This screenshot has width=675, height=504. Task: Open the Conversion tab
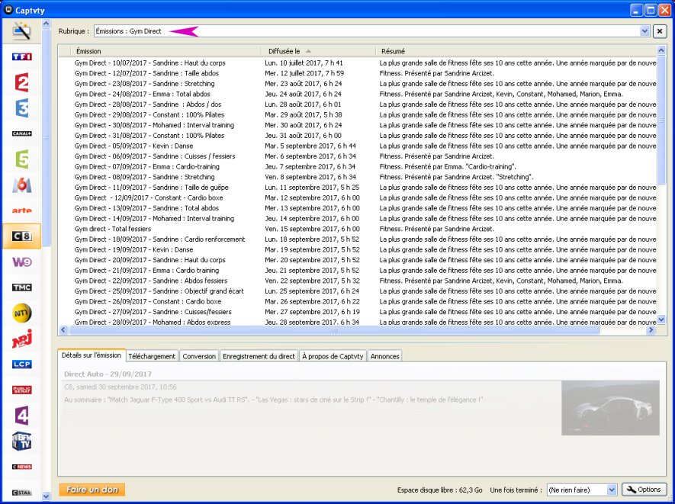[199, 356]
